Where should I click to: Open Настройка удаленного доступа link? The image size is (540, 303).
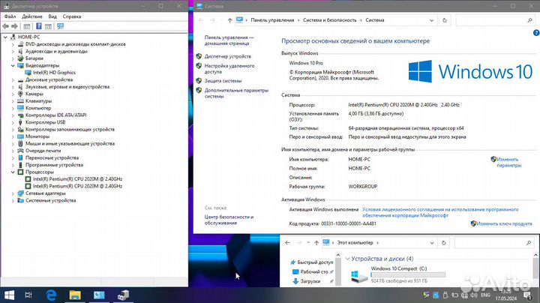(x=229, y=69)
